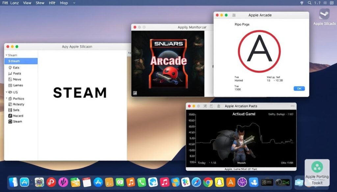Screen dimensions: 337x192
Task: Open the orange music note dock icon
Action: (131, 182)
